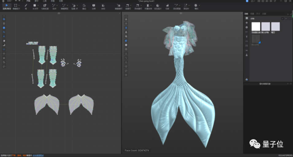Choose the Pen drawing tool
Viewport: 293px width, 157px height.
tap(26, 6)
